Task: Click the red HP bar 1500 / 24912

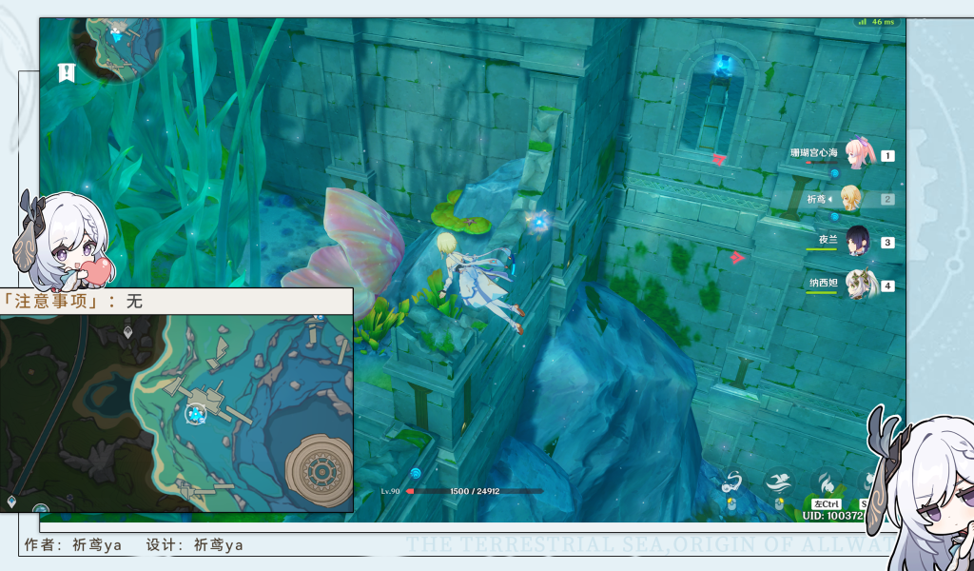Action: coord(475,491)
